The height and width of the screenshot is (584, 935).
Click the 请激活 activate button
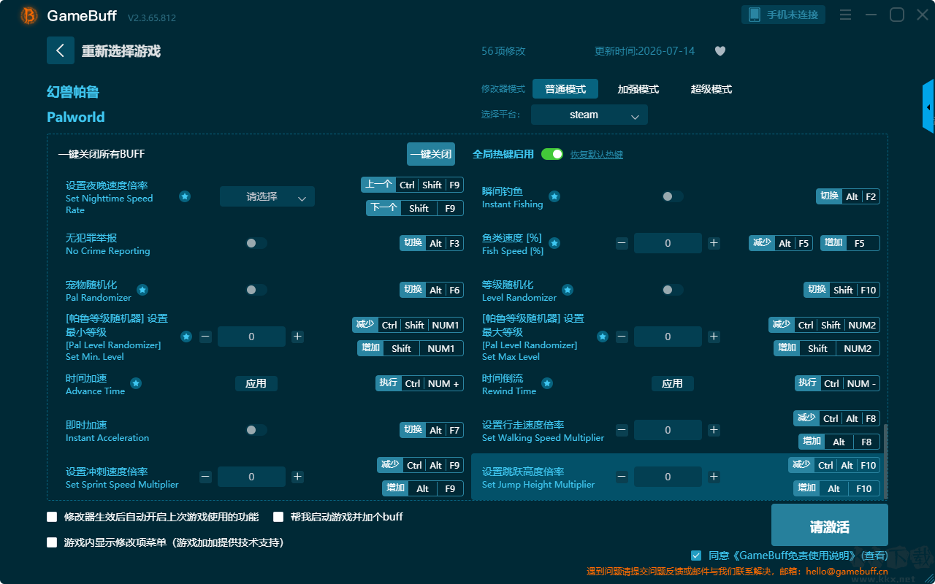click(x=830, y=526)
